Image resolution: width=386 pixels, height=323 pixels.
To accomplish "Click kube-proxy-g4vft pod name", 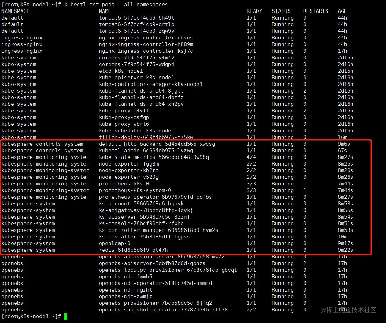I will [124, 111].
